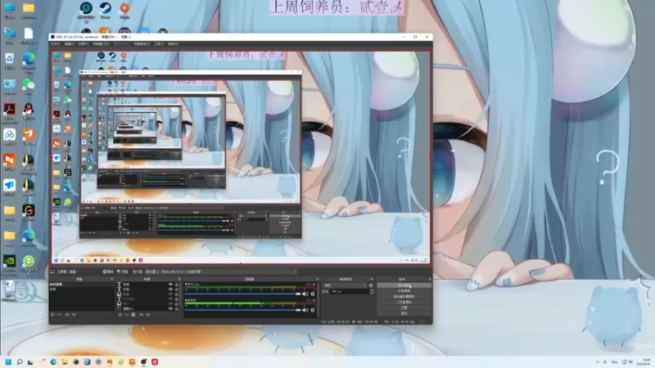Toggle visibility eye of the last source
The image size is (655, 368).
[170, 309]
